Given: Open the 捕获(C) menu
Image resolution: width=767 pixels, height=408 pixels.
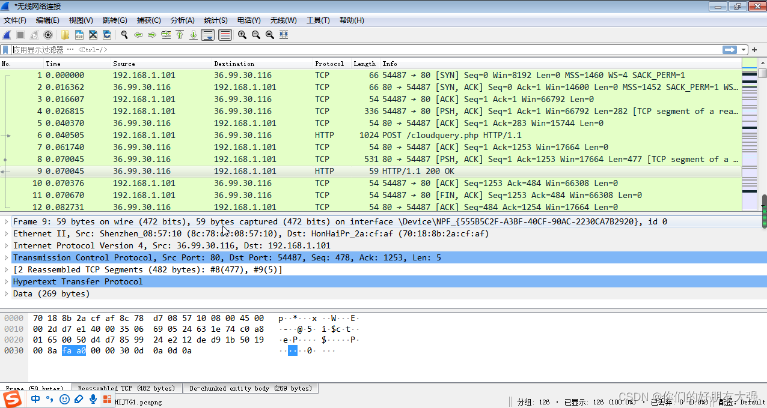Looking at the screenshot, I should pyautogui.click(x=149, y=20).
